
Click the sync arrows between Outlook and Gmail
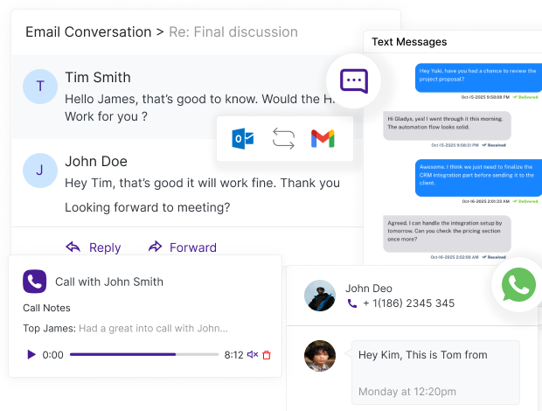click(283, 139)
